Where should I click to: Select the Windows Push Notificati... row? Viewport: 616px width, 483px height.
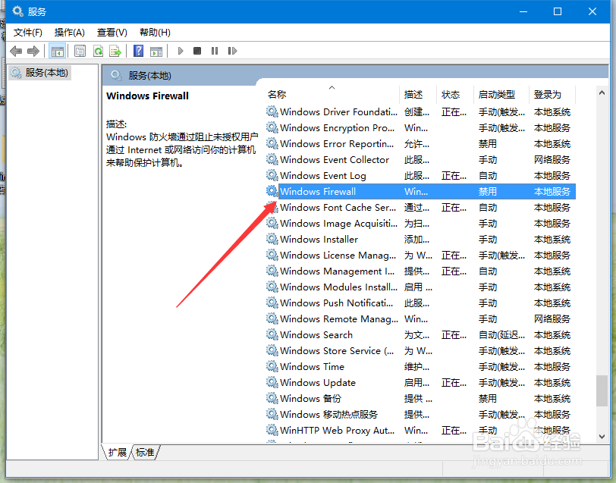[420, 303]
